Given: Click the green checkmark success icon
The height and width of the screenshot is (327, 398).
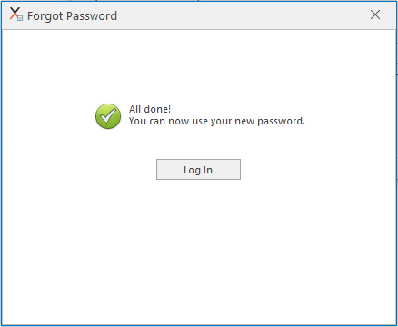Looking at the screenshot, I should point(108,116).
